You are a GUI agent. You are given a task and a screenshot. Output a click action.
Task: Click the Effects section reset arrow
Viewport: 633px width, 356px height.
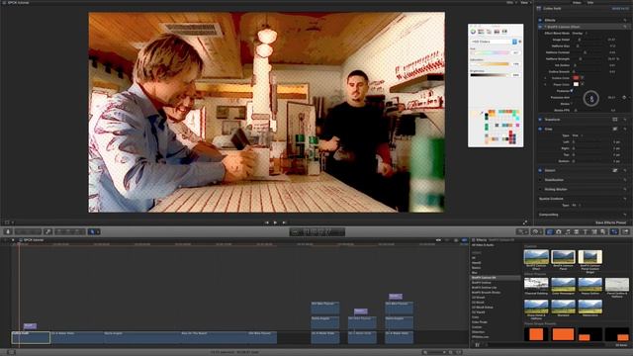[x=625, y=20]
